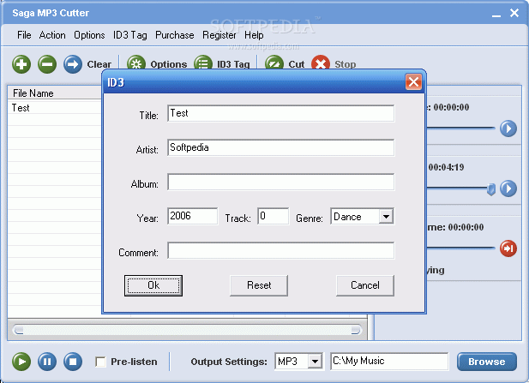Click the blue arrow icon beside Clear
This screenshot has height=383, width=529.
pyautogui.click(x=73, y=64)
